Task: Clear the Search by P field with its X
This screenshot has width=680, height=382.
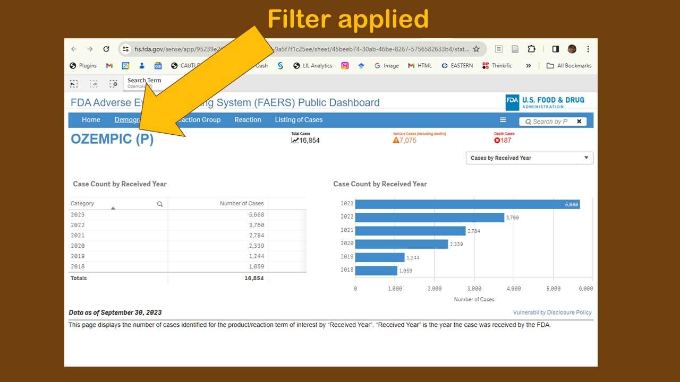Action: tap(579, 121)
